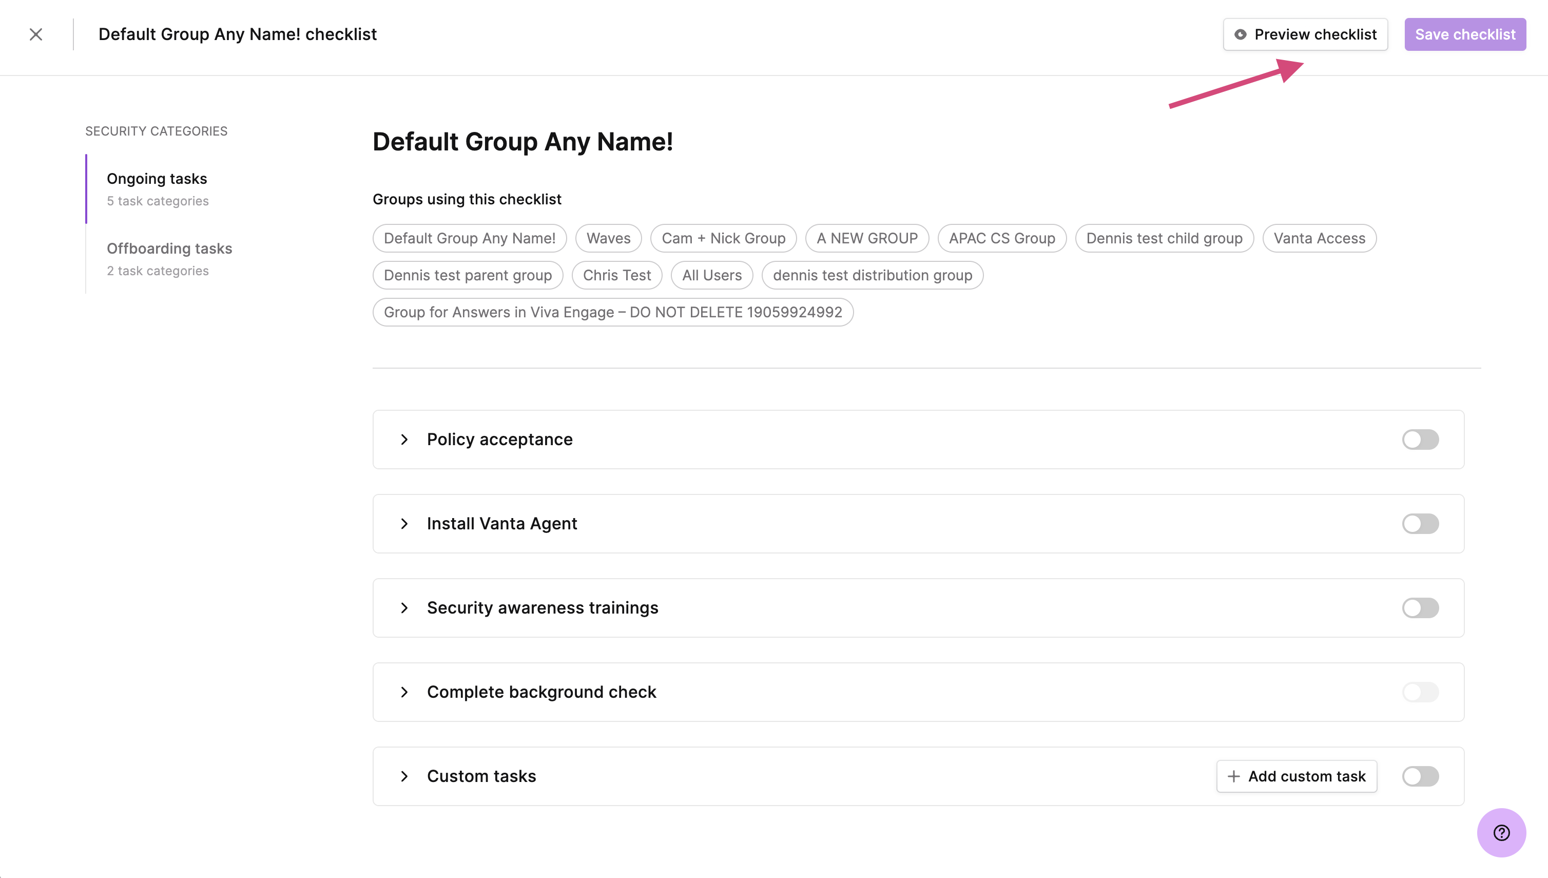Click the Preview checklist button
The width and height of the screenshot is (1548, 878).
pos(1305,34)
